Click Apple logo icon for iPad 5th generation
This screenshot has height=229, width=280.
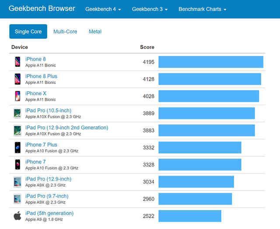point(17,216)
